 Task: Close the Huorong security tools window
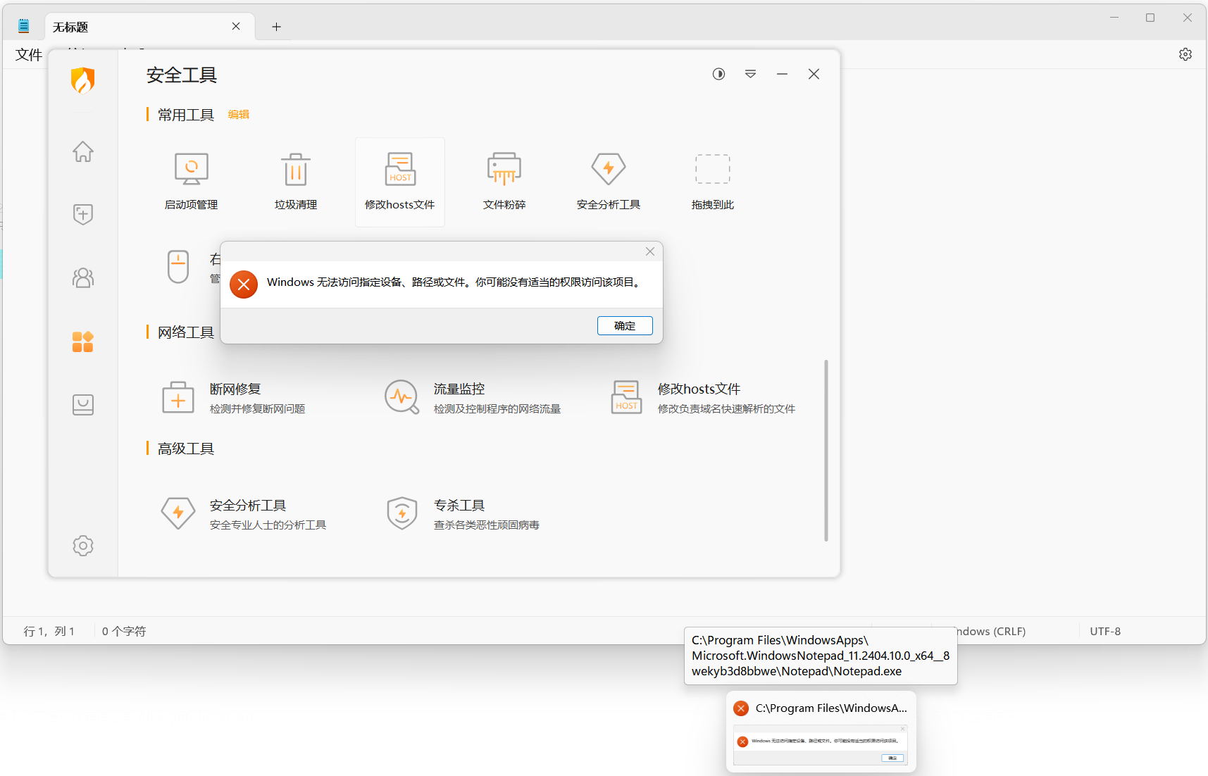coord(814,74)
